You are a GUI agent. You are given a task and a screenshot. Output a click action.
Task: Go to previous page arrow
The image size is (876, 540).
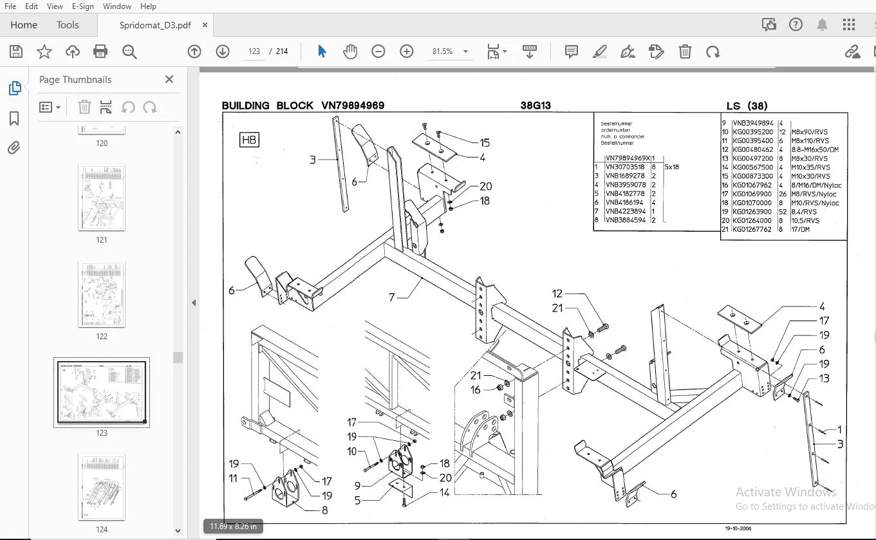194,51
